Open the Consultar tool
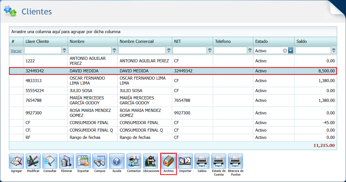 coord(50,161)
